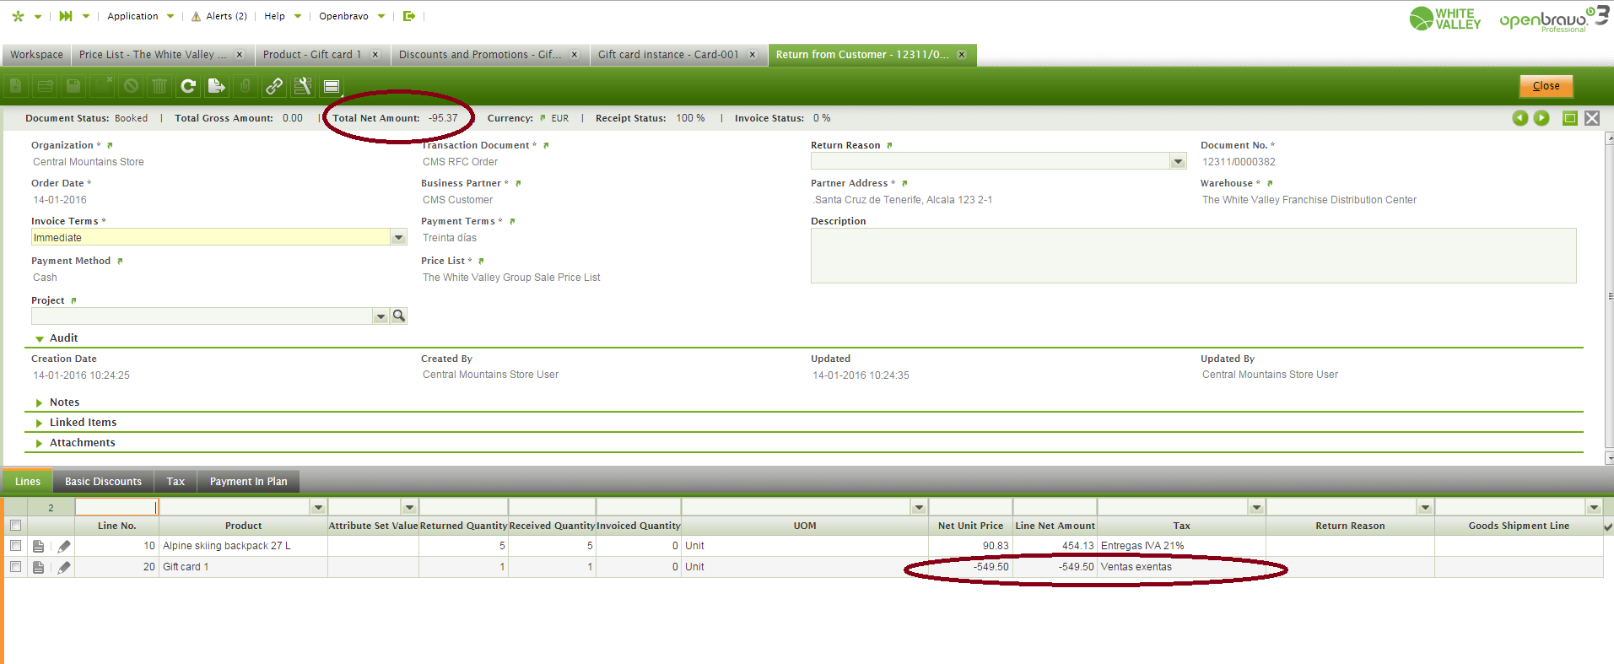Open the Tax subtab

point(175,482)
